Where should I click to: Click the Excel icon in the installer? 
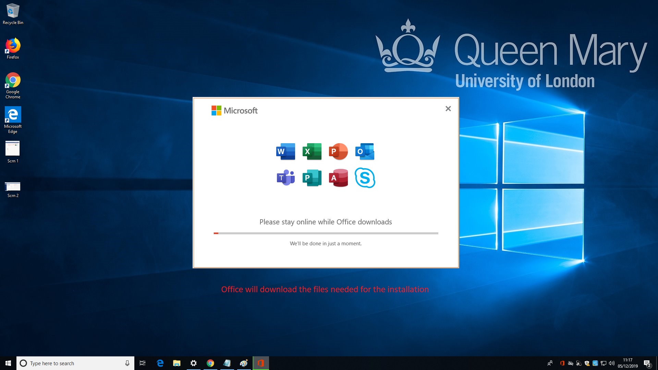point(312,151)
